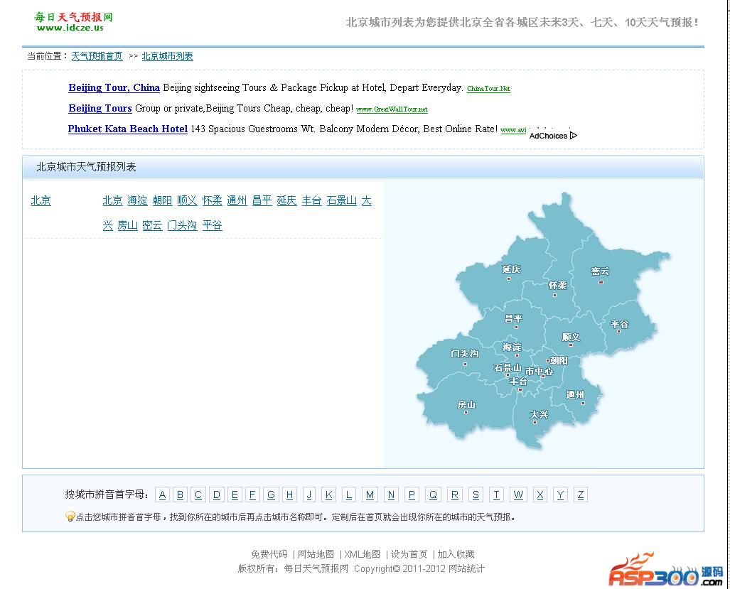Open the Beijing Tour, China ad link
Screen dimensions: 730x589
(114, 88)
